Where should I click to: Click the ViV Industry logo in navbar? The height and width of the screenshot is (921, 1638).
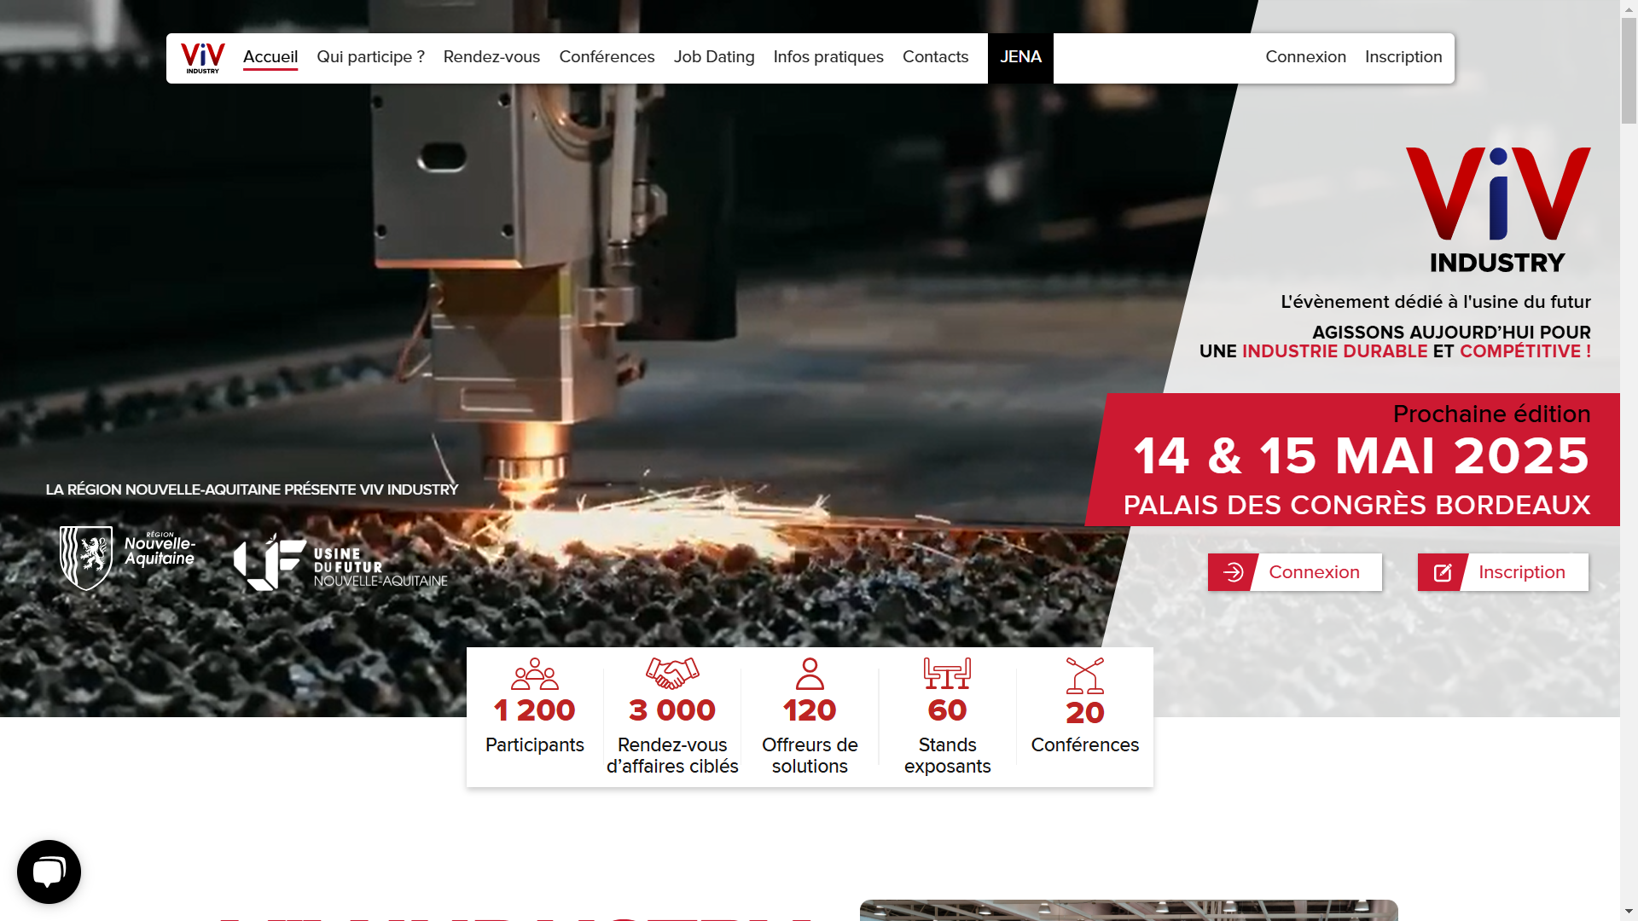point(203,58)
